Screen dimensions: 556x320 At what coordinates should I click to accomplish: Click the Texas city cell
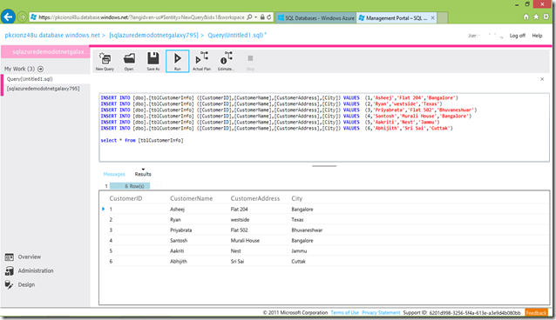tap(297, 219)
